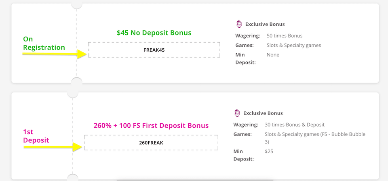Copy the FREAK45 bonus code box
Image resolution: width=388 pixels, height=181 pixels.
click(x=154, y=50)
